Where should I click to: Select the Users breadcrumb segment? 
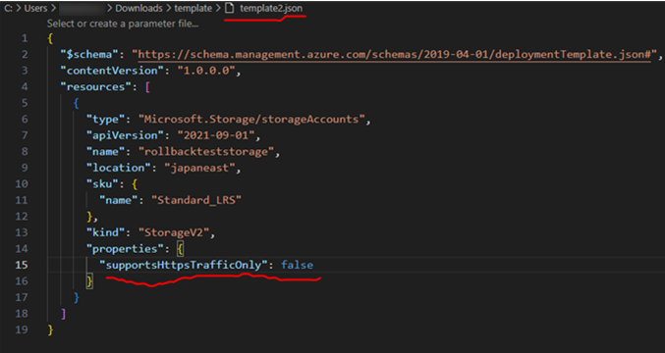coord(35,8)
